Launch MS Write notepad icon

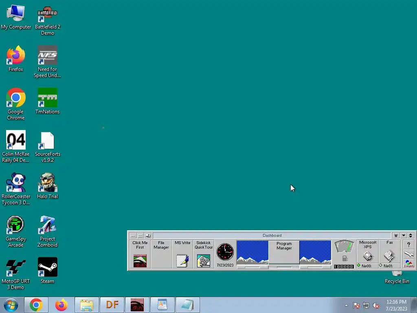[x=182, y=260]
